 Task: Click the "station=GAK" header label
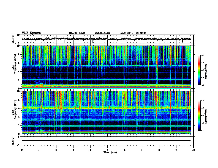tap(102, 33)
